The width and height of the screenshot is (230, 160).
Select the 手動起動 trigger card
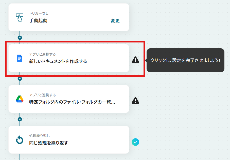tap(69, 17)
